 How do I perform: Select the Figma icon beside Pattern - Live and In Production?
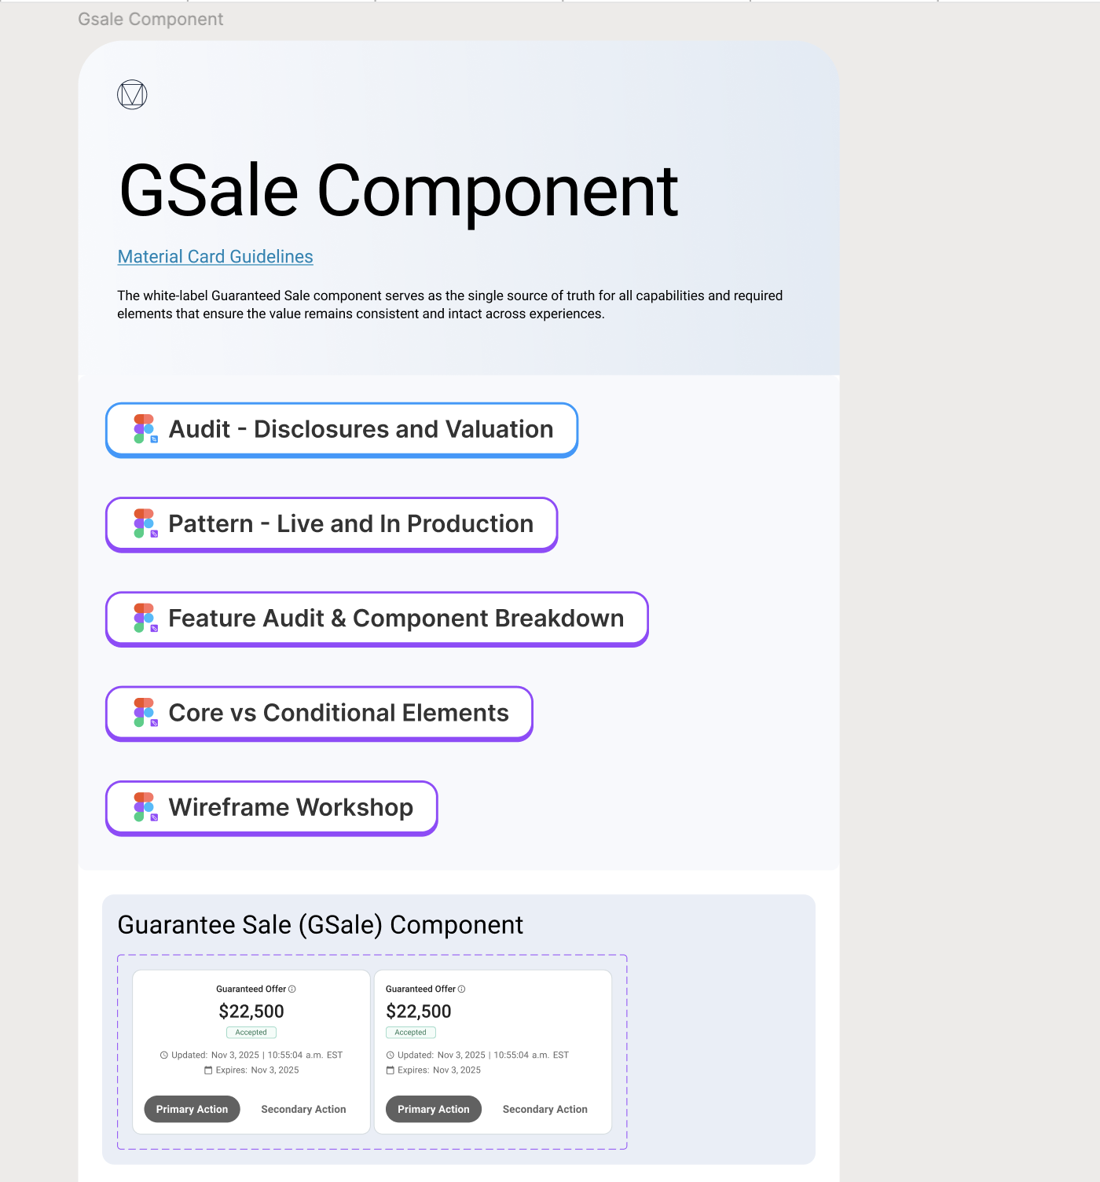[145, 523]
